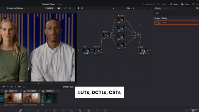
Task: Select the arrow pointer tool in node editor
Action: click(x=79, y=8)
